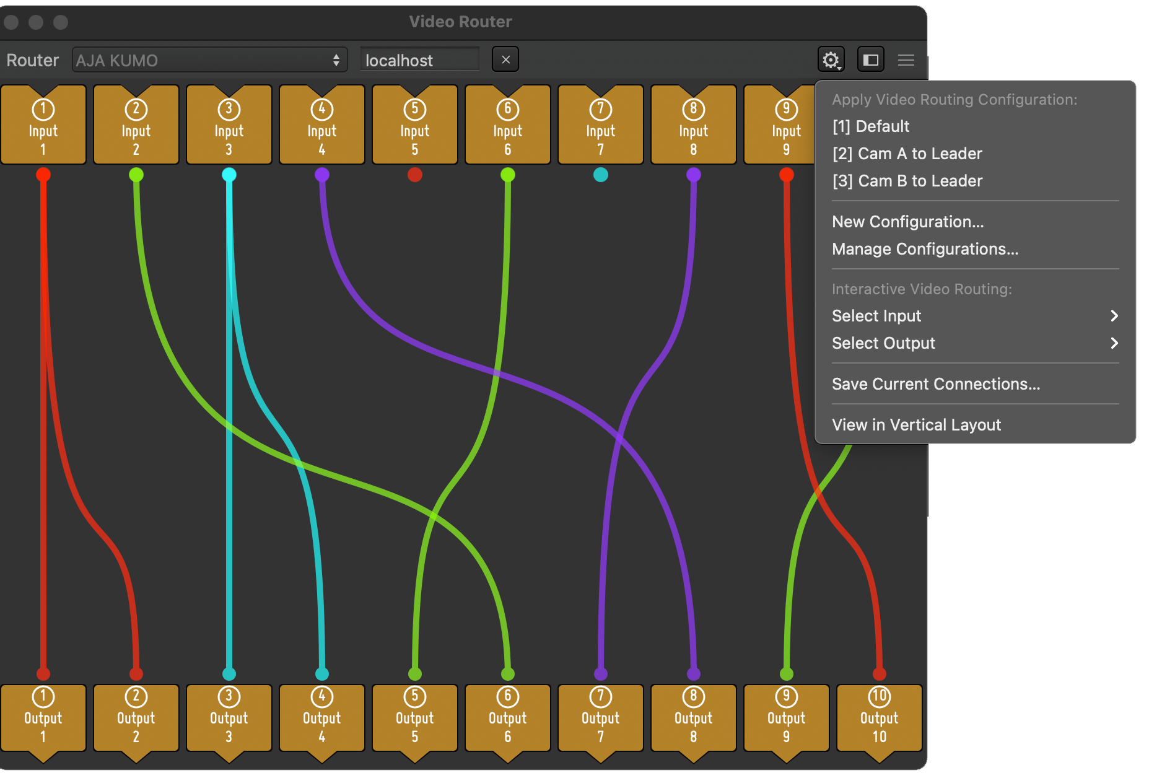1175x778 pixels.
Task: Toggle the sidebar panel layout icon
Action: [x=870, y=60]
